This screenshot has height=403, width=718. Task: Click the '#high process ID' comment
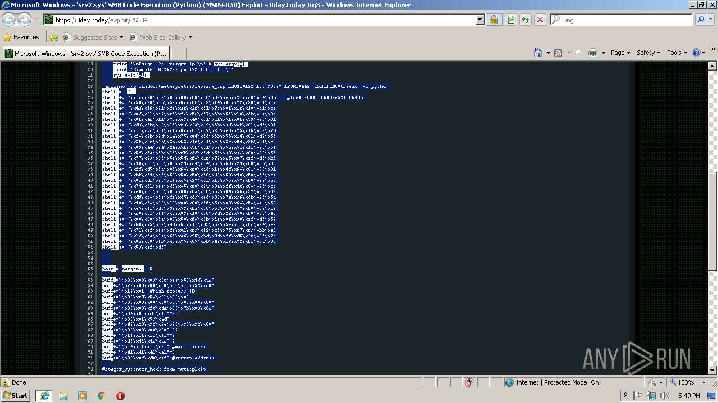pos(172,292)
